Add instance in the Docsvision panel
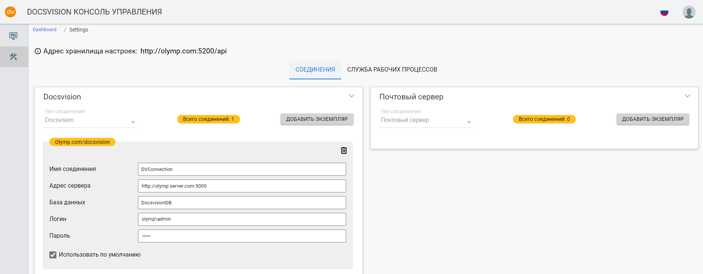 pyautogui.click(x=317, y=119)
